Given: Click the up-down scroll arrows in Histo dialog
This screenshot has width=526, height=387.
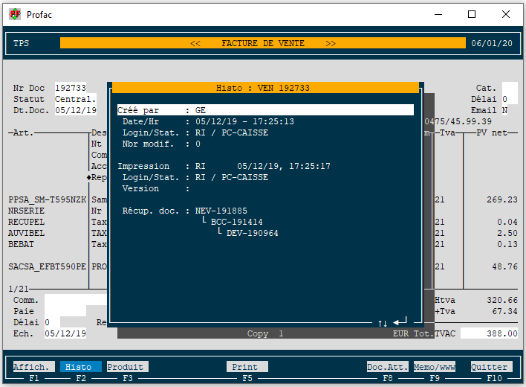Looking at the screenshot, I should [383, 323].
